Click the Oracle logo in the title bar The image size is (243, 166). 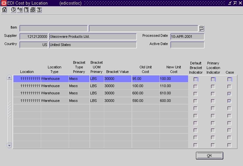tap(4, 3)
